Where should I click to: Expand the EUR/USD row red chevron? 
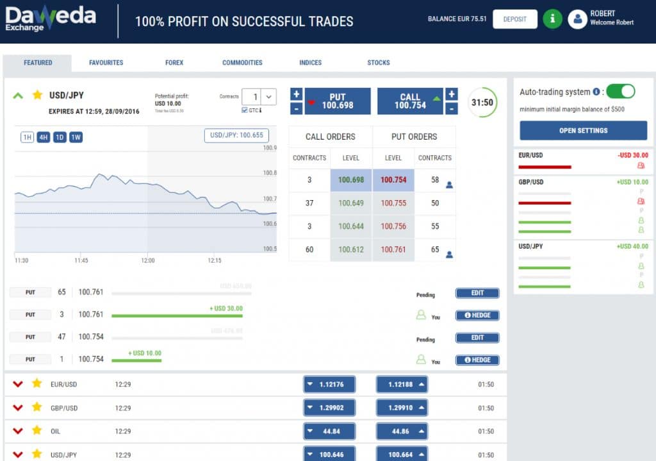point(18,384)
